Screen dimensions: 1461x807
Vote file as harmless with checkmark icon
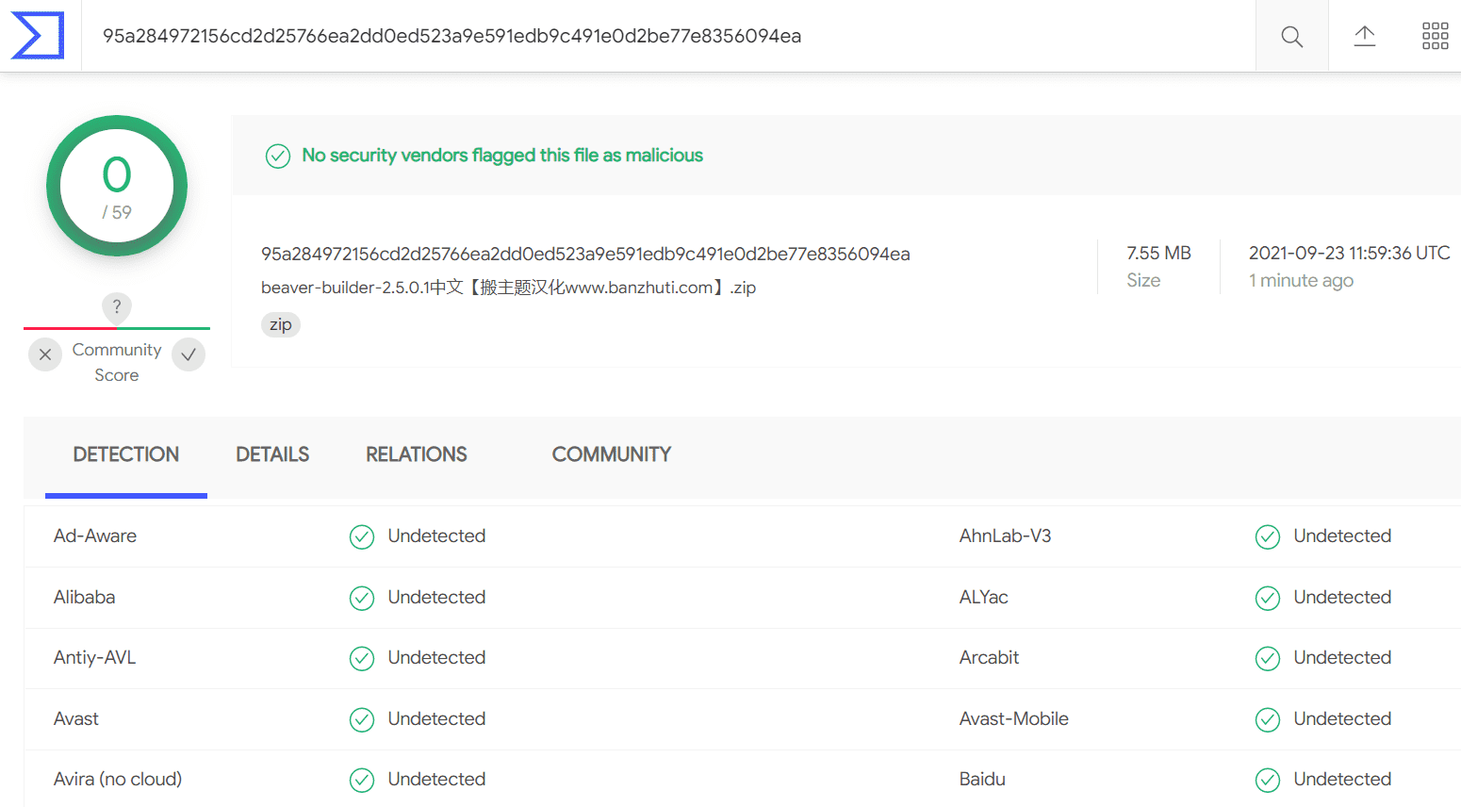click(189, 354)
